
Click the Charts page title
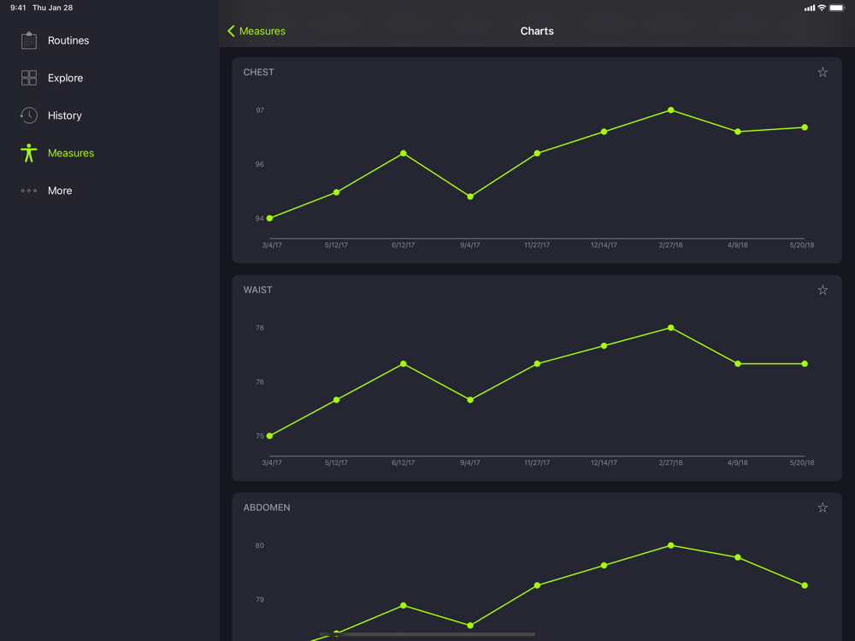(x=537, y=31)
